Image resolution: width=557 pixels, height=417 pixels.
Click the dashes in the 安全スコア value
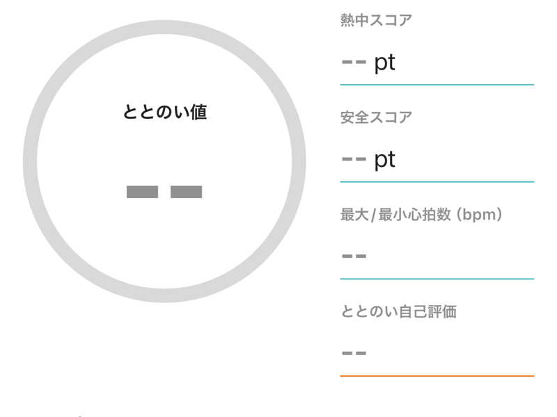pyautogui.click(x=354, y=159)
